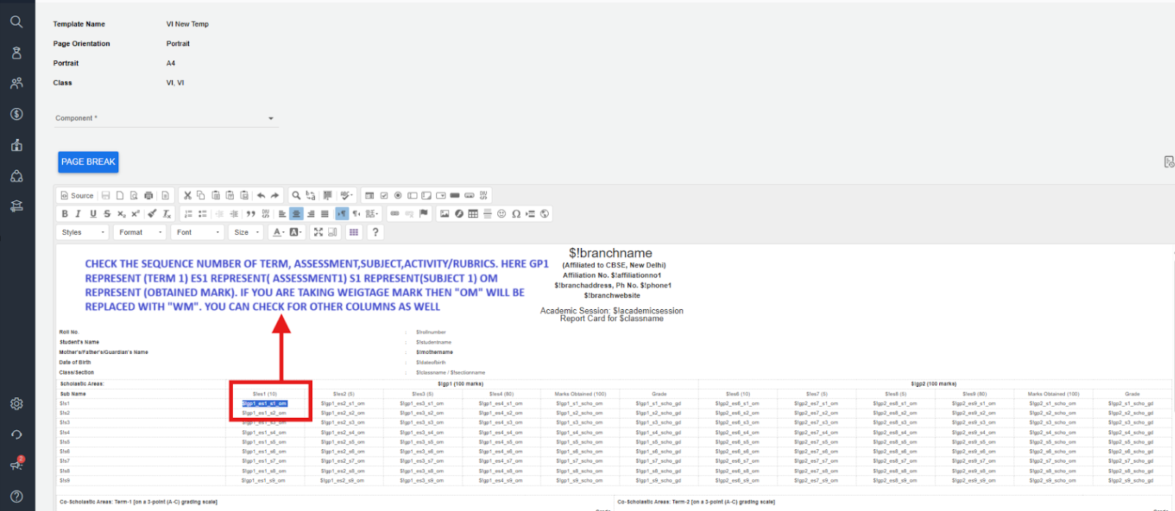Open the Size dropdown menu
This screenshot has width=1175, height=511.
tap(247, 232)
